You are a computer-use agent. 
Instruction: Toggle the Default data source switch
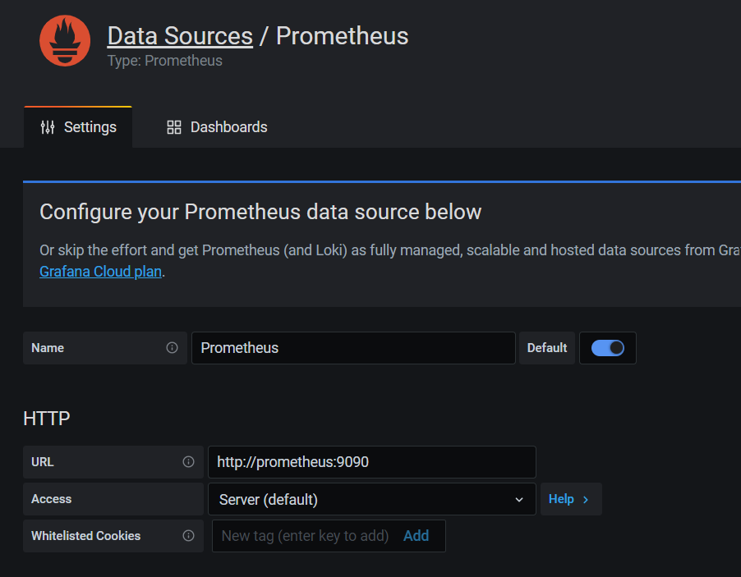click(608, 348)
